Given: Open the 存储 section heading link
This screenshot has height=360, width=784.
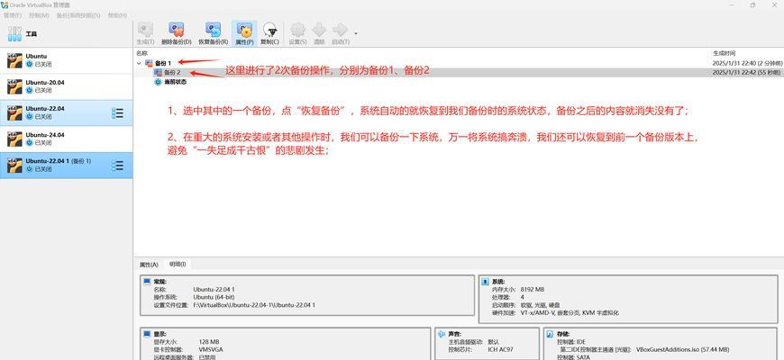Looking at the screenshot, I should pyautogui.click(x=562, y=334).
